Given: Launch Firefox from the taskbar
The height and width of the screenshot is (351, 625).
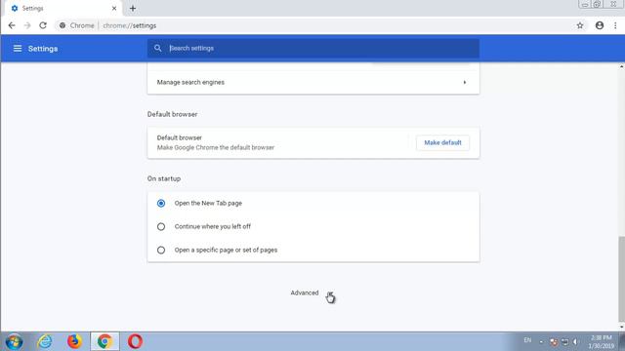Looking at the screenshot, I should (x=74, y=341).
